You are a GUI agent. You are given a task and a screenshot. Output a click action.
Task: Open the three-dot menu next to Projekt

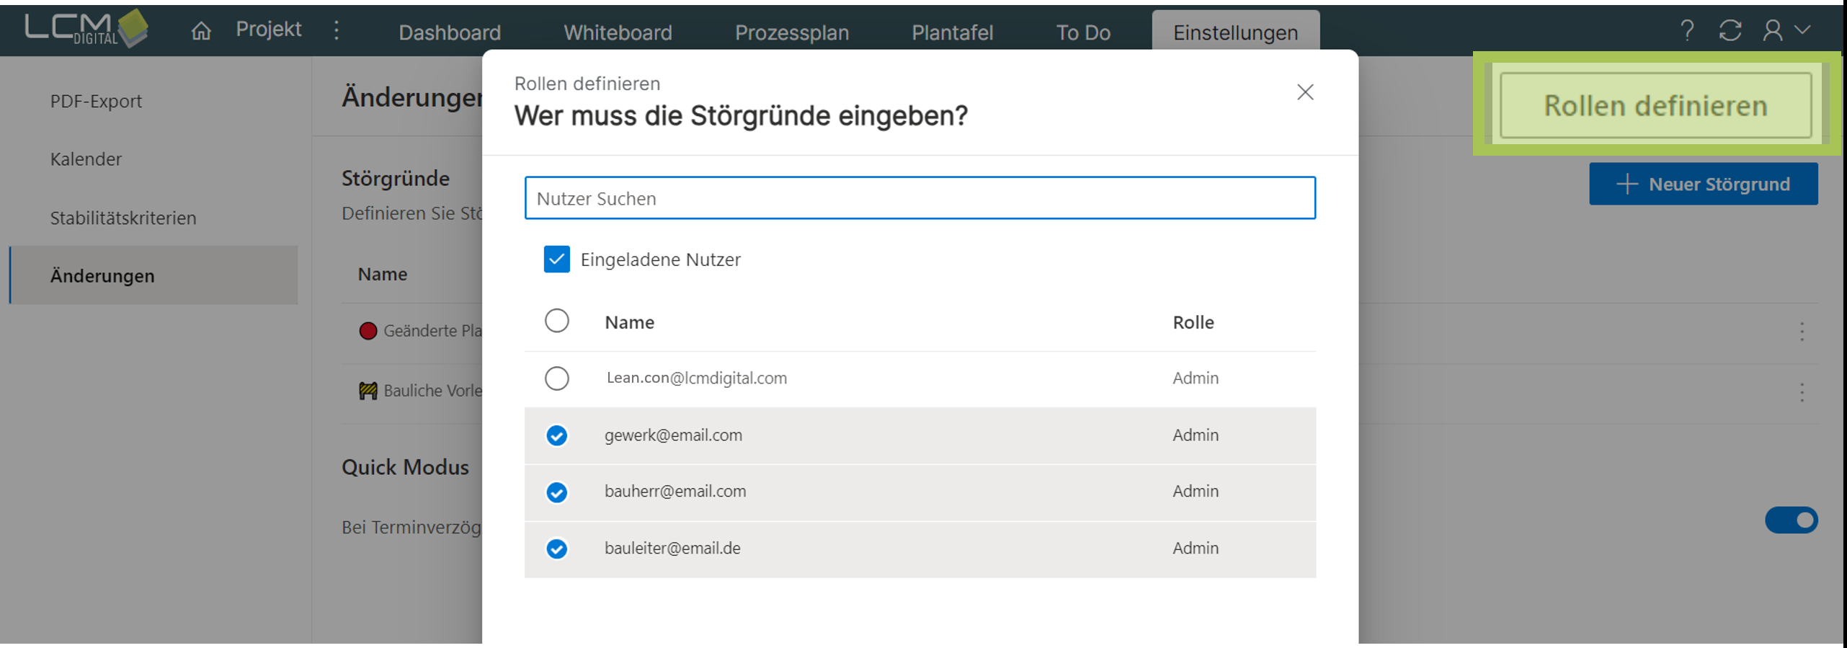pos(337,30)
